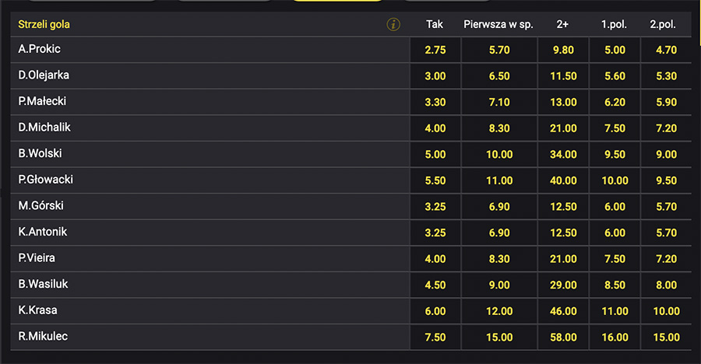The width and height of the screenshot is (701, 364).
Task: Choose P.Małecki 2+ goals odds 13.00
Action: (562, 102)
